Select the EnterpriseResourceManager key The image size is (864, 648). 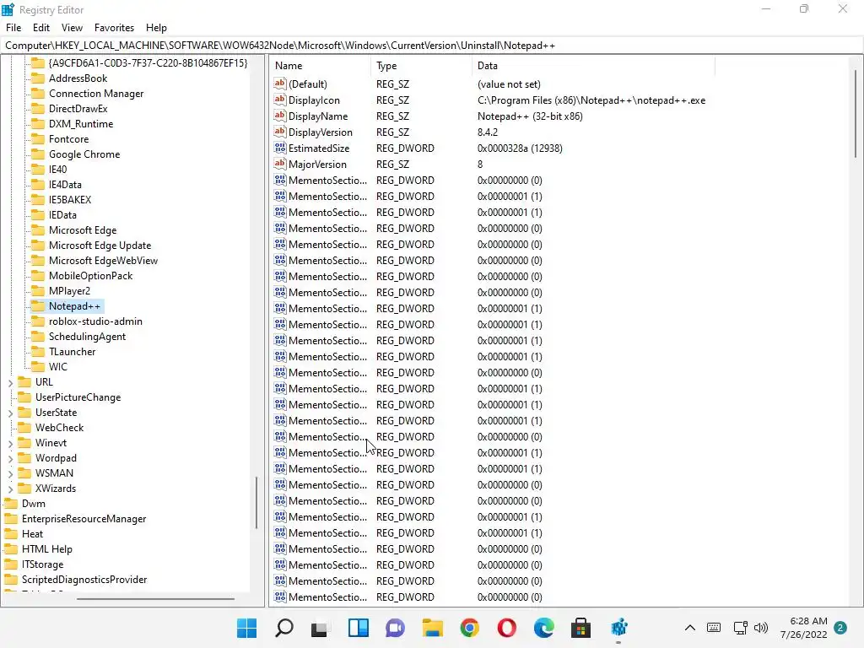(84, 519)
